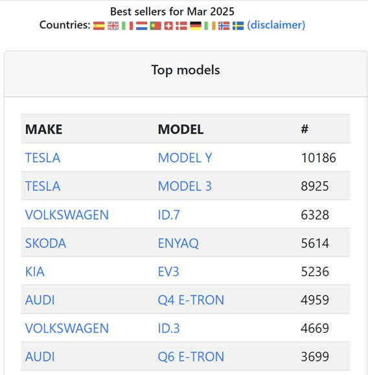
Task: Choose the Italy flag with red stripe
Action: coord(127,26)
